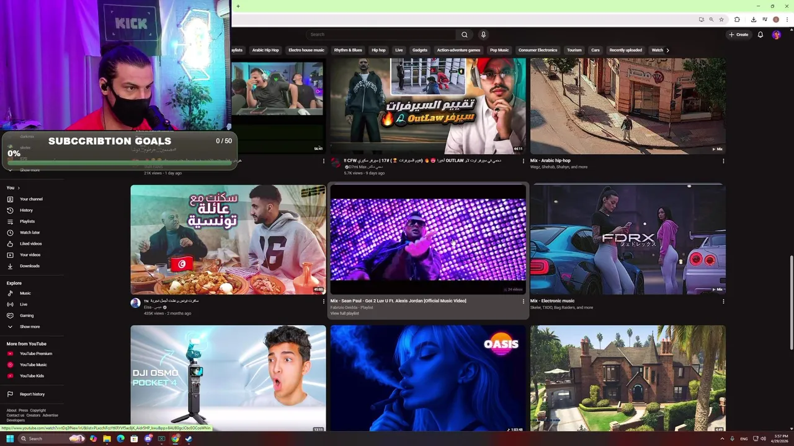The width and height of the screenshot is (794, 446).
Task: Open options for Mix - Arabic hip-hop
Action: pyautogui.click(x=723, y=161)
